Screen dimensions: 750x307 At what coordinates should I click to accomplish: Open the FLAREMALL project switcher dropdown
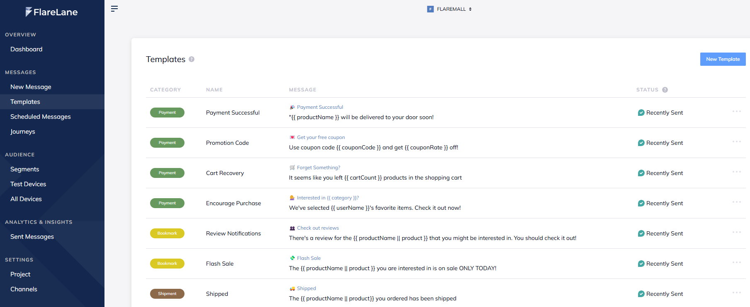click(449, 9)
